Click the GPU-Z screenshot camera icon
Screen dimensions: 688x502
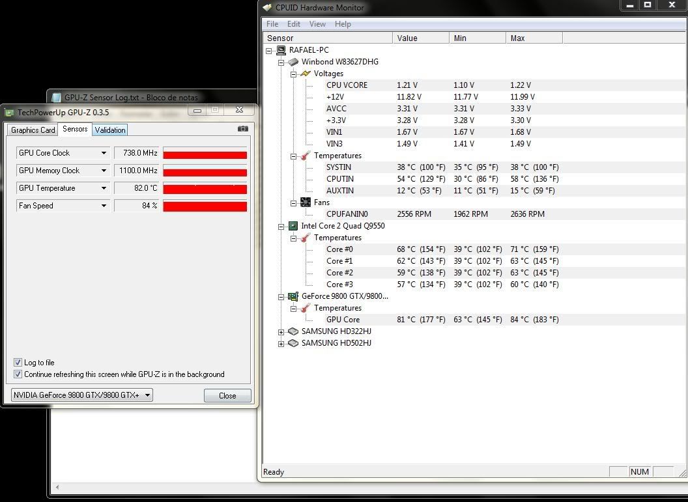pyautogui.click(x=243, y=129)
